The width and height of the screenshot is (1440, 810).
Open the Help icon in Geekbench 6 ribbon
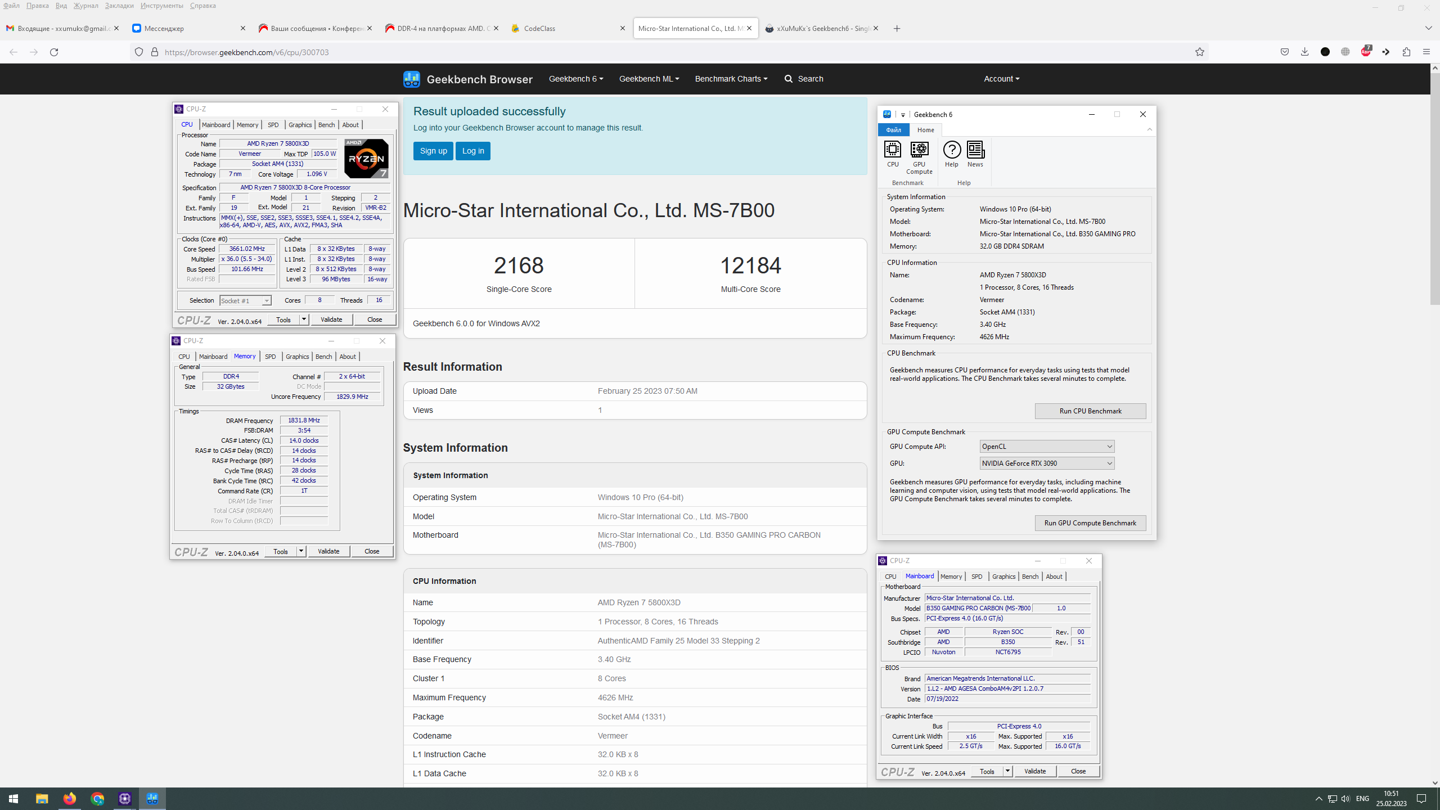pyautogui.click(x=952, y=154)
